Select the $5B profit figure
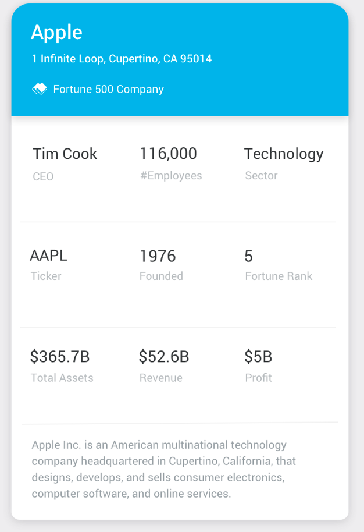The width and height of the screenshot is (364, 532). point(258,356)
